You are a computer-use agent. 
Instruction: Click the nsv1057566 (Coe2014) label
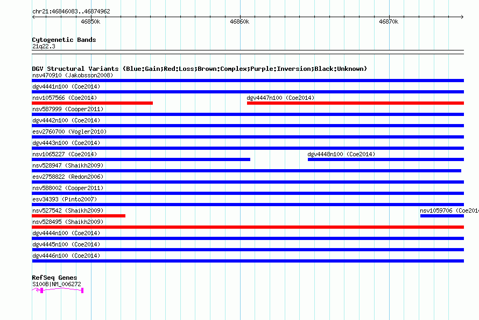[x=65, y=98]
